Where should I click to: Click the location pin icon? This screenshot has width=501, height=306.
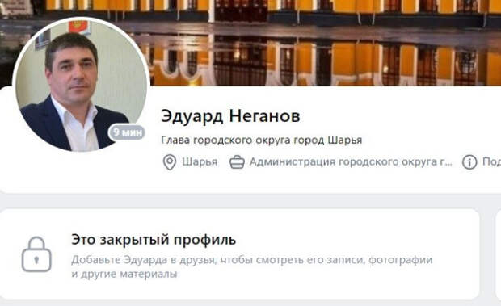coord(170,162)
